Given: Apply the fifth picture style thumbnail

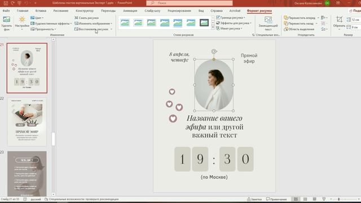Looking at the screenshot, I should (178, 23).
